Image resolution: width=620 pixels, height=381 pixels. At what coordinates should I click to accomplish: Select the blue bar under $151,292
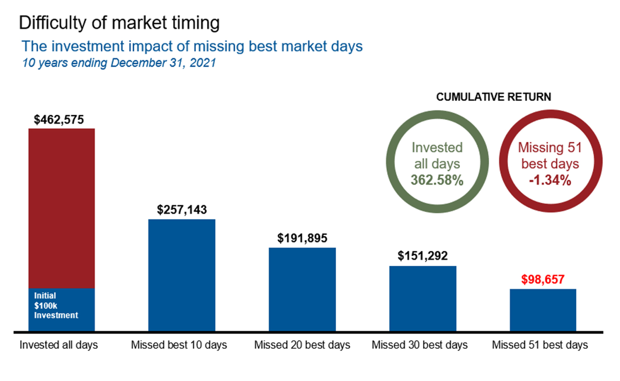pyautogui.click(x=423, y=298)
